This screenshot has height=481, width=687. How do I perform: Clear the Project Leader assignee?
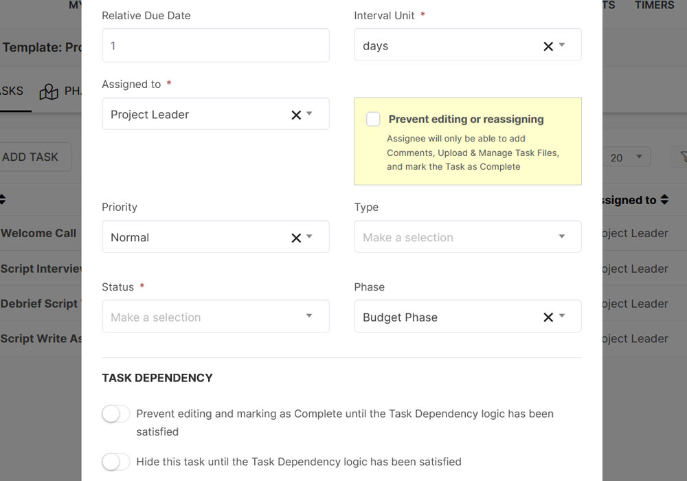click(x=296, y=115)
